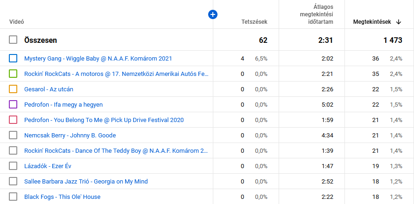The width and height of the screenshot is (414, 204).
Task: Open Black Fogs - This Ole' House link
Action: [62, 197]
